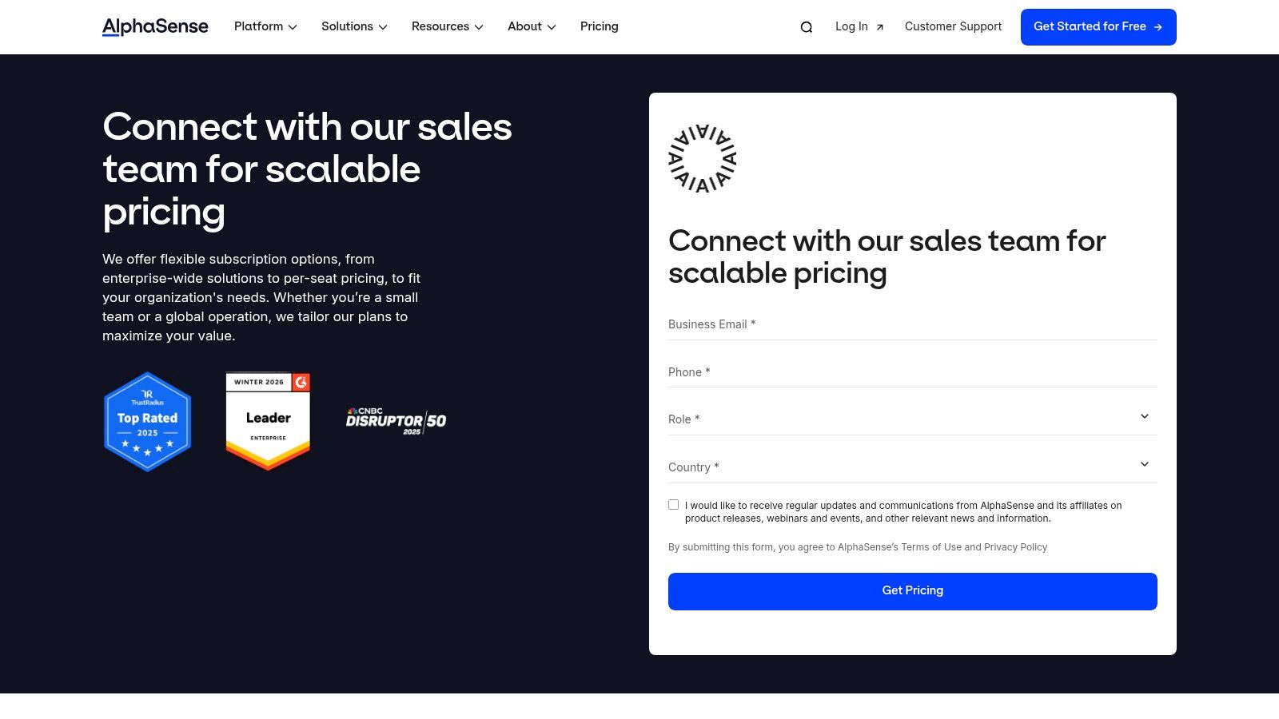
Task: Click the arrow inside Get Started button
Action: 1157,26
